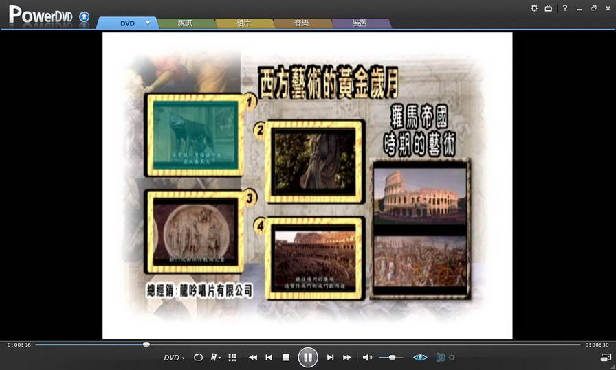Open the DVD menu grid icon

[x=232, y=358]
